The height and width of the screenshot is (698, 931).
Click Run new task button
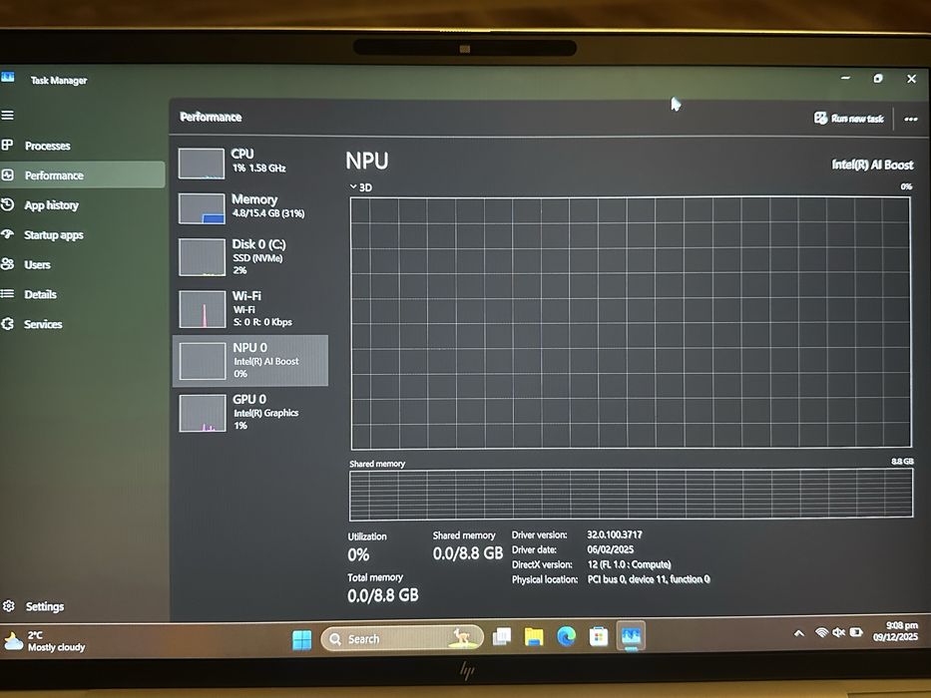[x=849, y=118]
